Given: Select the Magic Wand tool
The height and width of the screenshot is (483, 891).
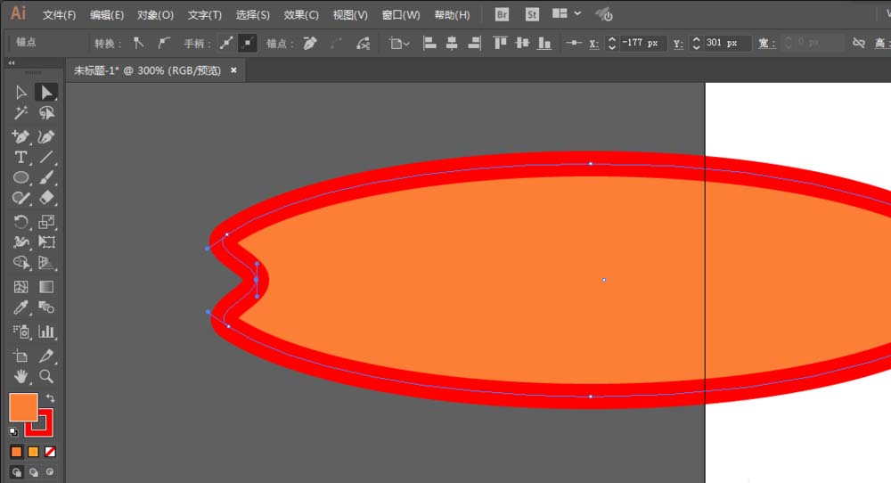Looking at the screenshot, I should click(21, 113).
